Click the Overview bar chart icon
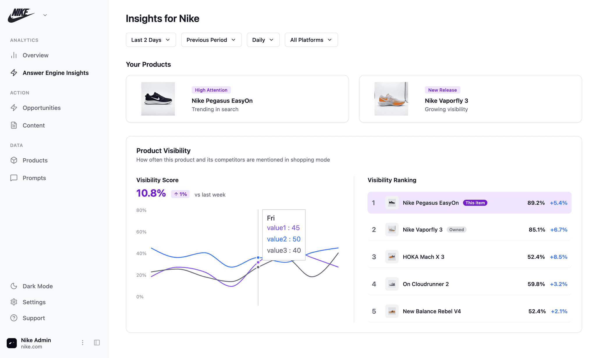The image size is (596, 358). point(14,55)
